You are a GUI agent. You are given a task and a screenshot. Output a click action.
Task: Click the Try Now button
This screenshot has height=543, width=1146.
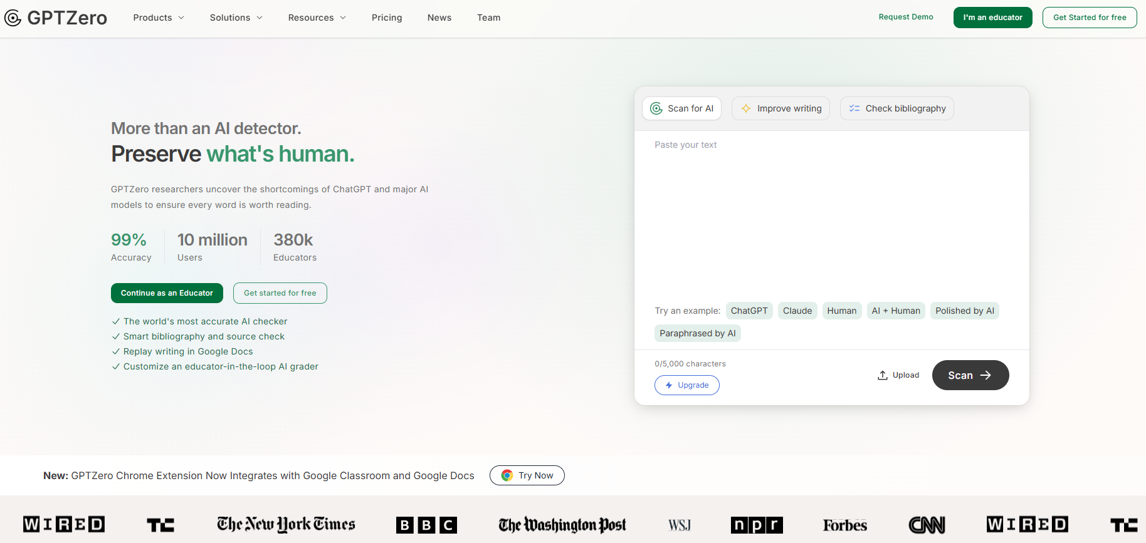(527, 475)
